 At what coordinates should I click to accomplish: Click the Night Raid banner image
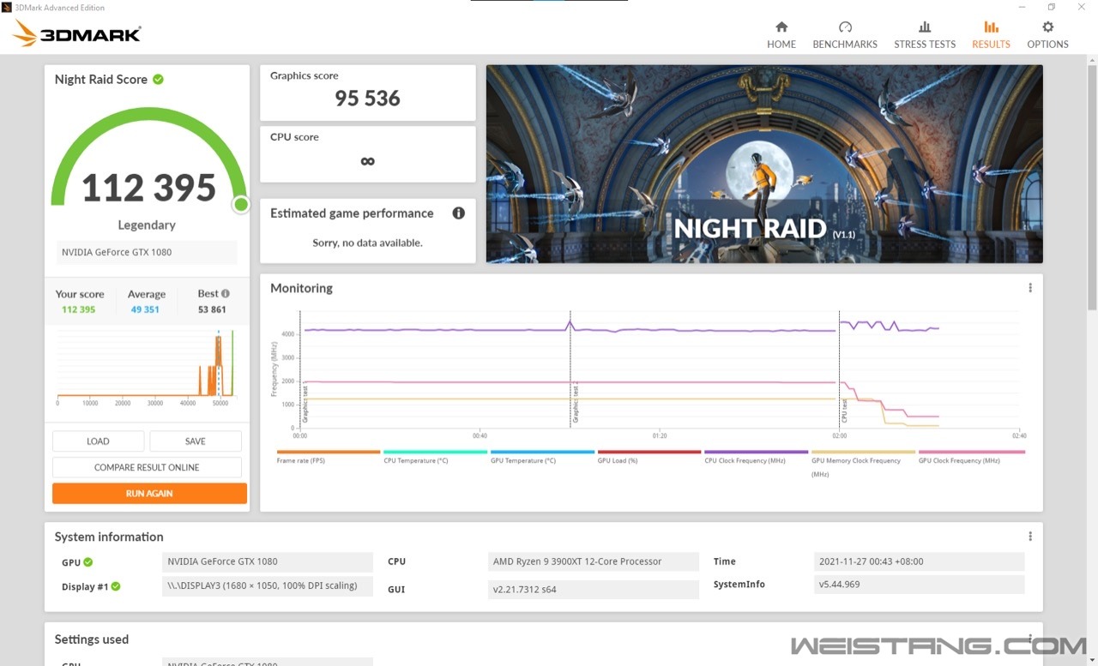click(764, 164)
